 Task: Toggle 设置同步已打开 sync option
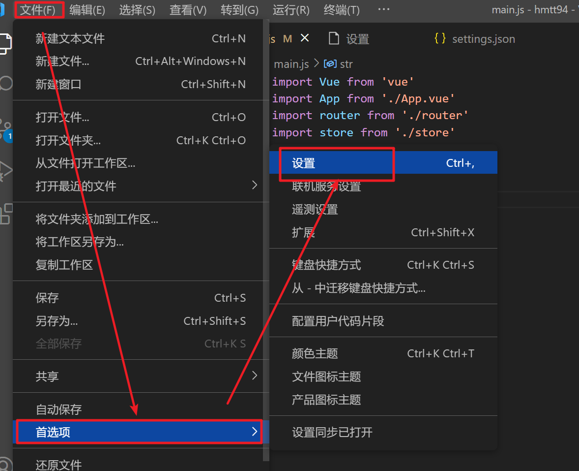click(332, 432)
